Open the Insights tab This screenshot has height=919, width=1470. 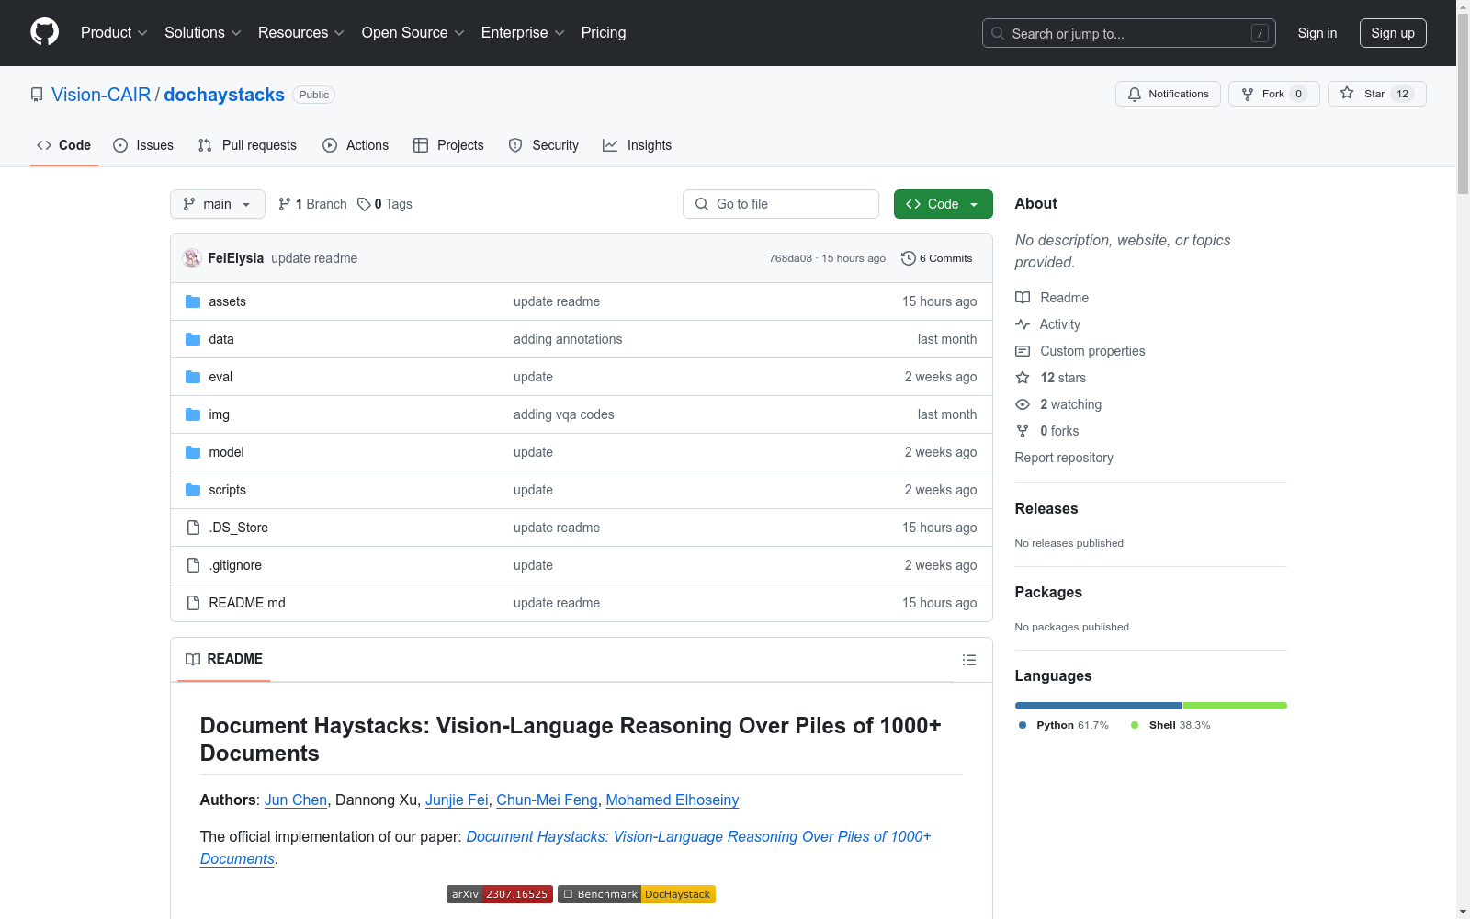[638, 145]
